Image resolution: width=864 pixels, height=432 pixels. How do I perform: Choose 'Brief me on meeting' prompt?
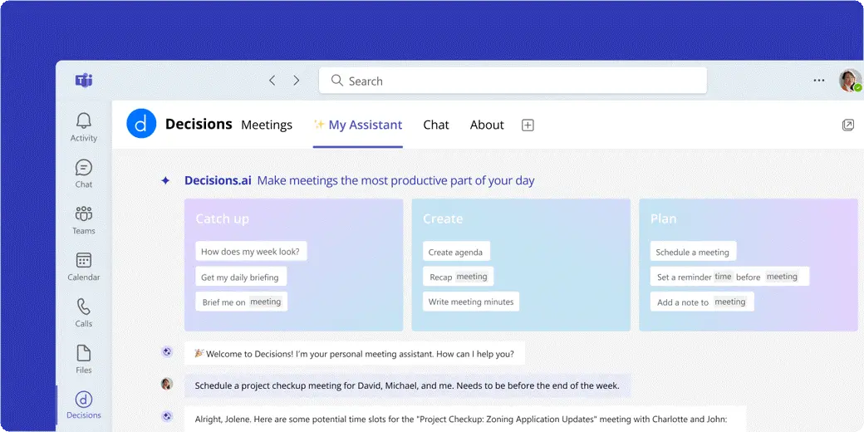click(242, 302)
